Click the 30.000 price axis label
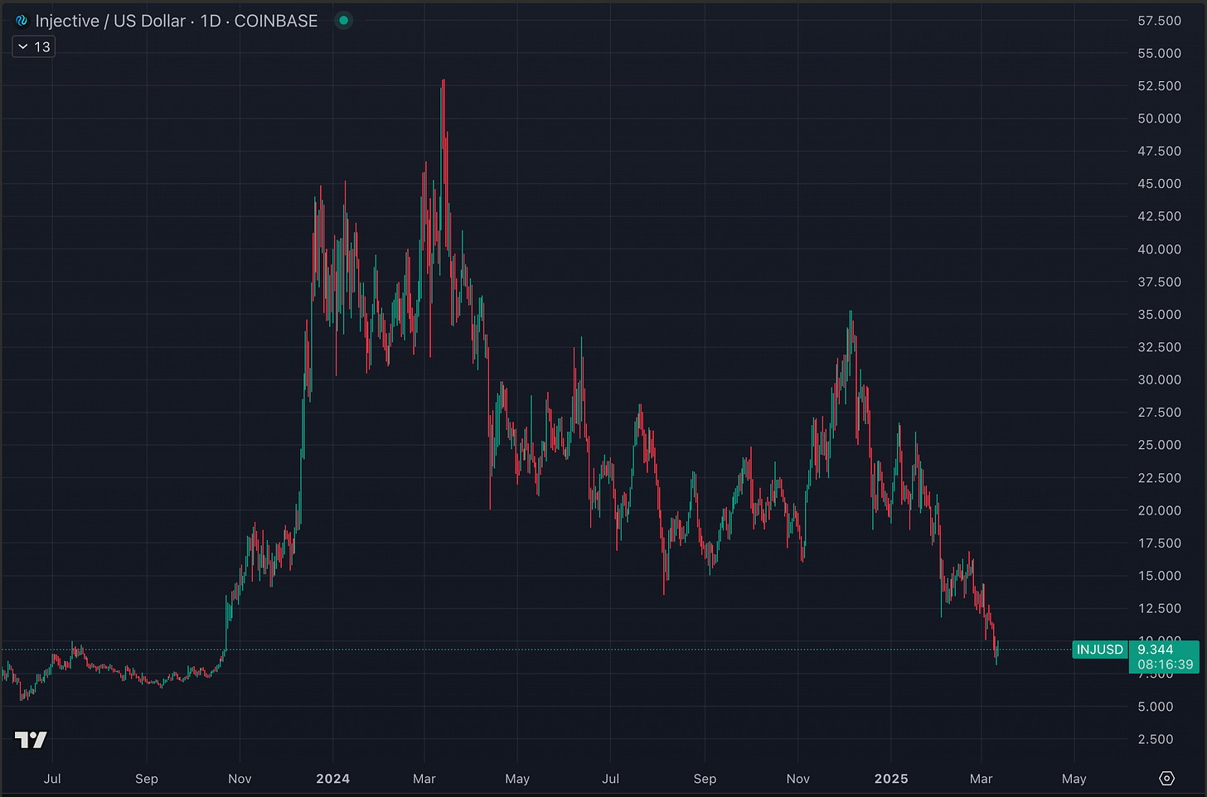Screen dimensions: 1207x797 click(x=1159, y=380)
